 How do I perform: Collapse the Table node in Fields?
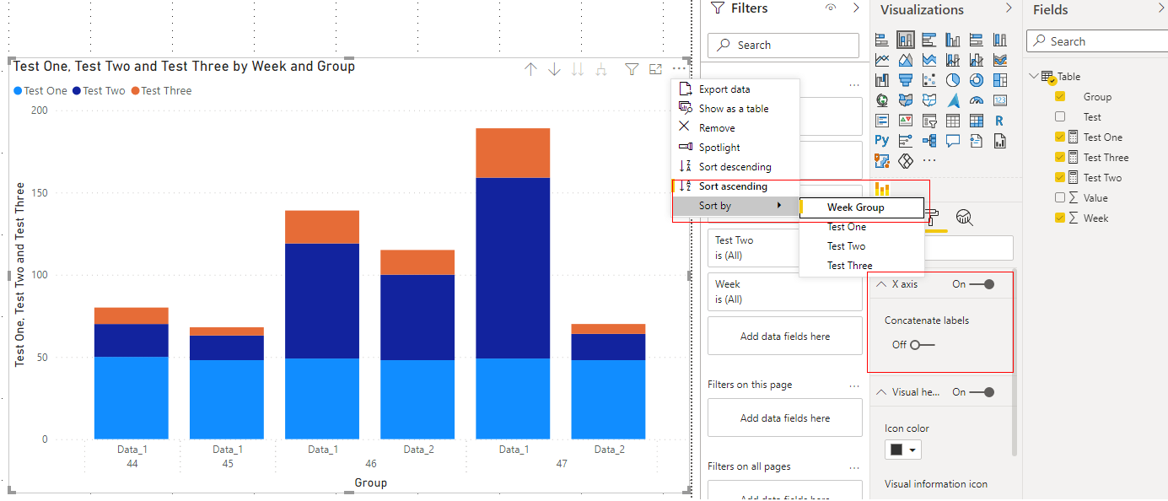(x=1034, y=77)
